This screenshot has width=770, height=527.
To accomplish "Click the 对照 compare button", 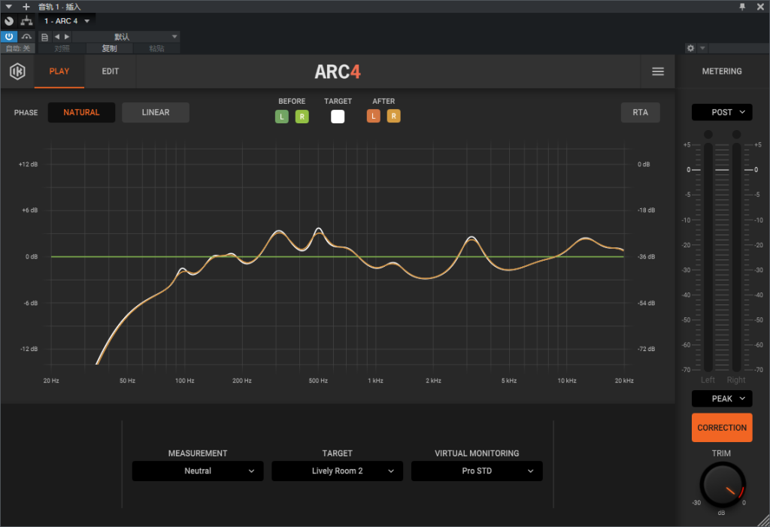I will pos(62,48).
